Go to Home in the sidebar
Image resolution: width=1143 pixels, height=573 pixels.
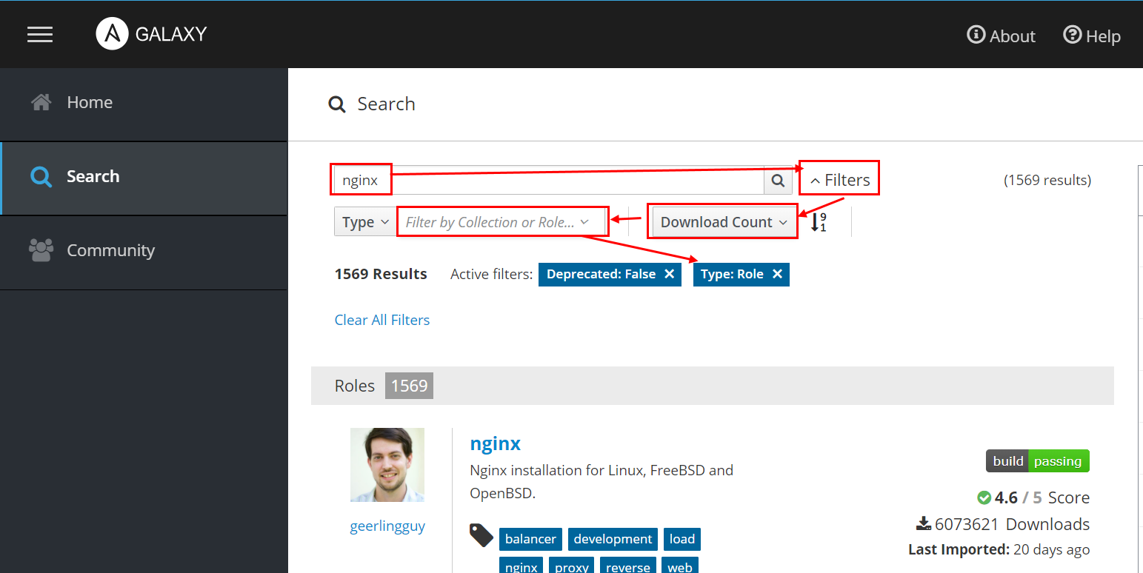[x=144, y=102]
